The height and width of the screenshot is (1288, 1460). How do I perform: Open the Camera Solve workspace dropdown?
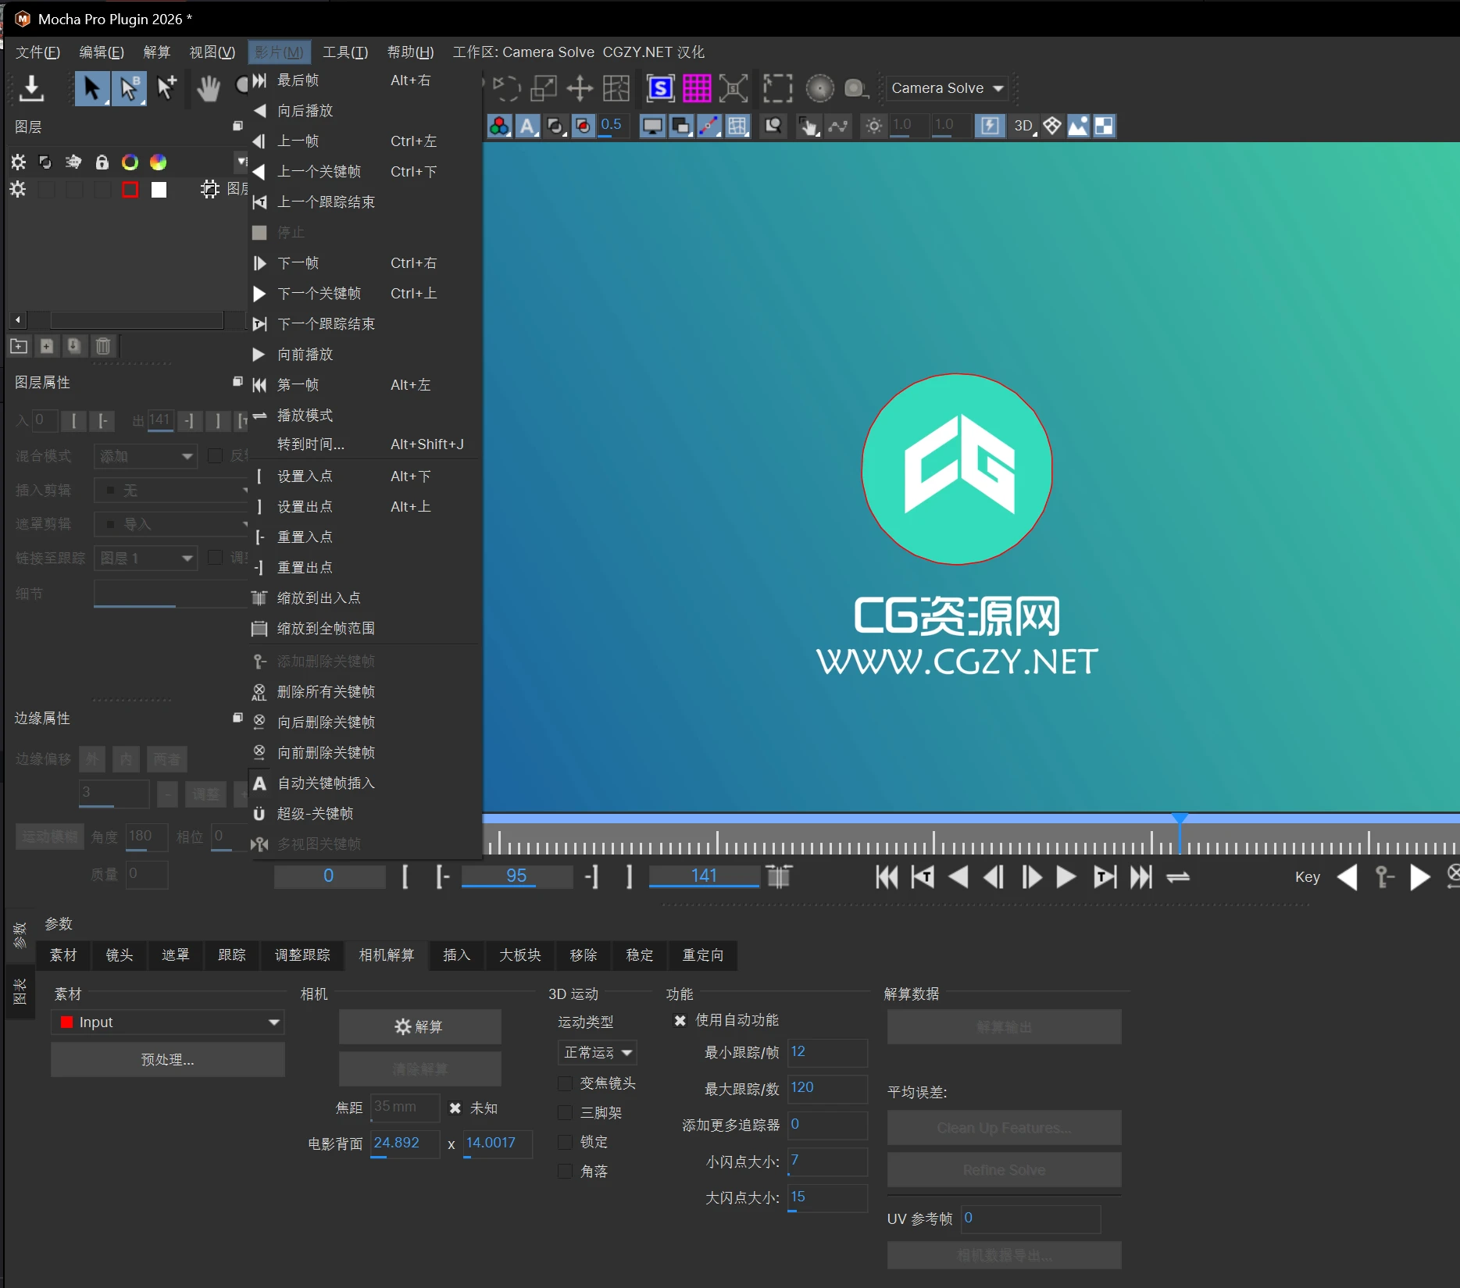[x=946, y=87]
